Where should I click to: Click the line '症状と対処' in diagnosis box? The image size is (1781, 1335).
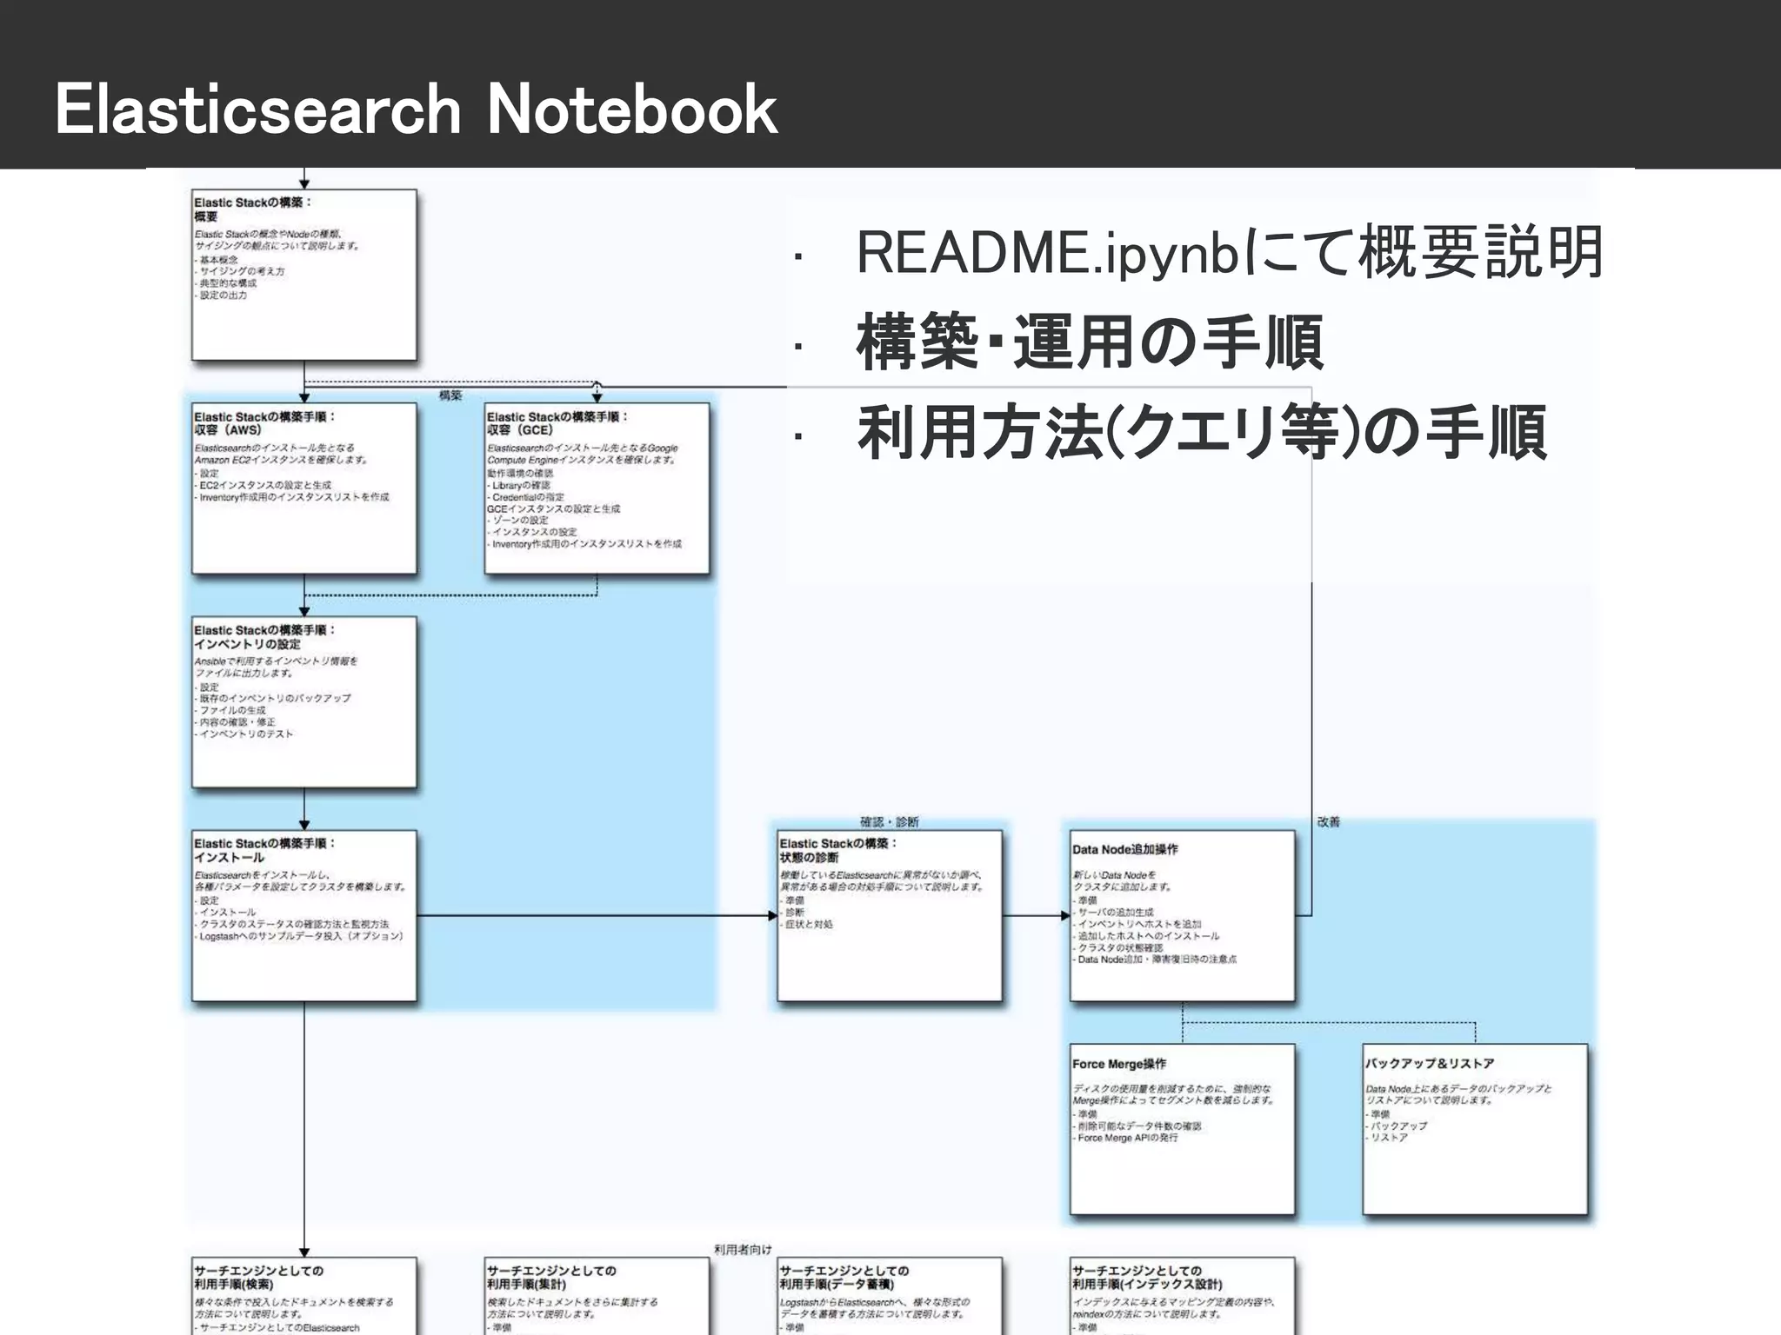807,924
